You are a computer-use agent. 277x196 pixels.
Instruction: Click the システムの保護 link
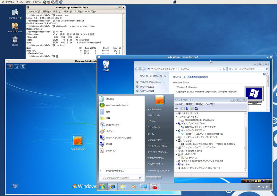click(147, 91)
